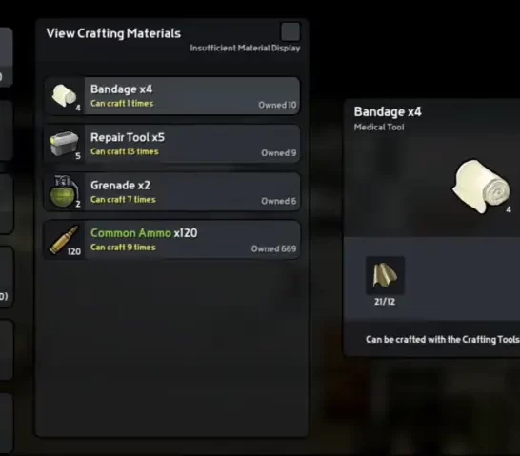Image resolution: width=520 pixels, height=456 pixels.
Task: Click the Medical Tool category label
Action: 379,127
